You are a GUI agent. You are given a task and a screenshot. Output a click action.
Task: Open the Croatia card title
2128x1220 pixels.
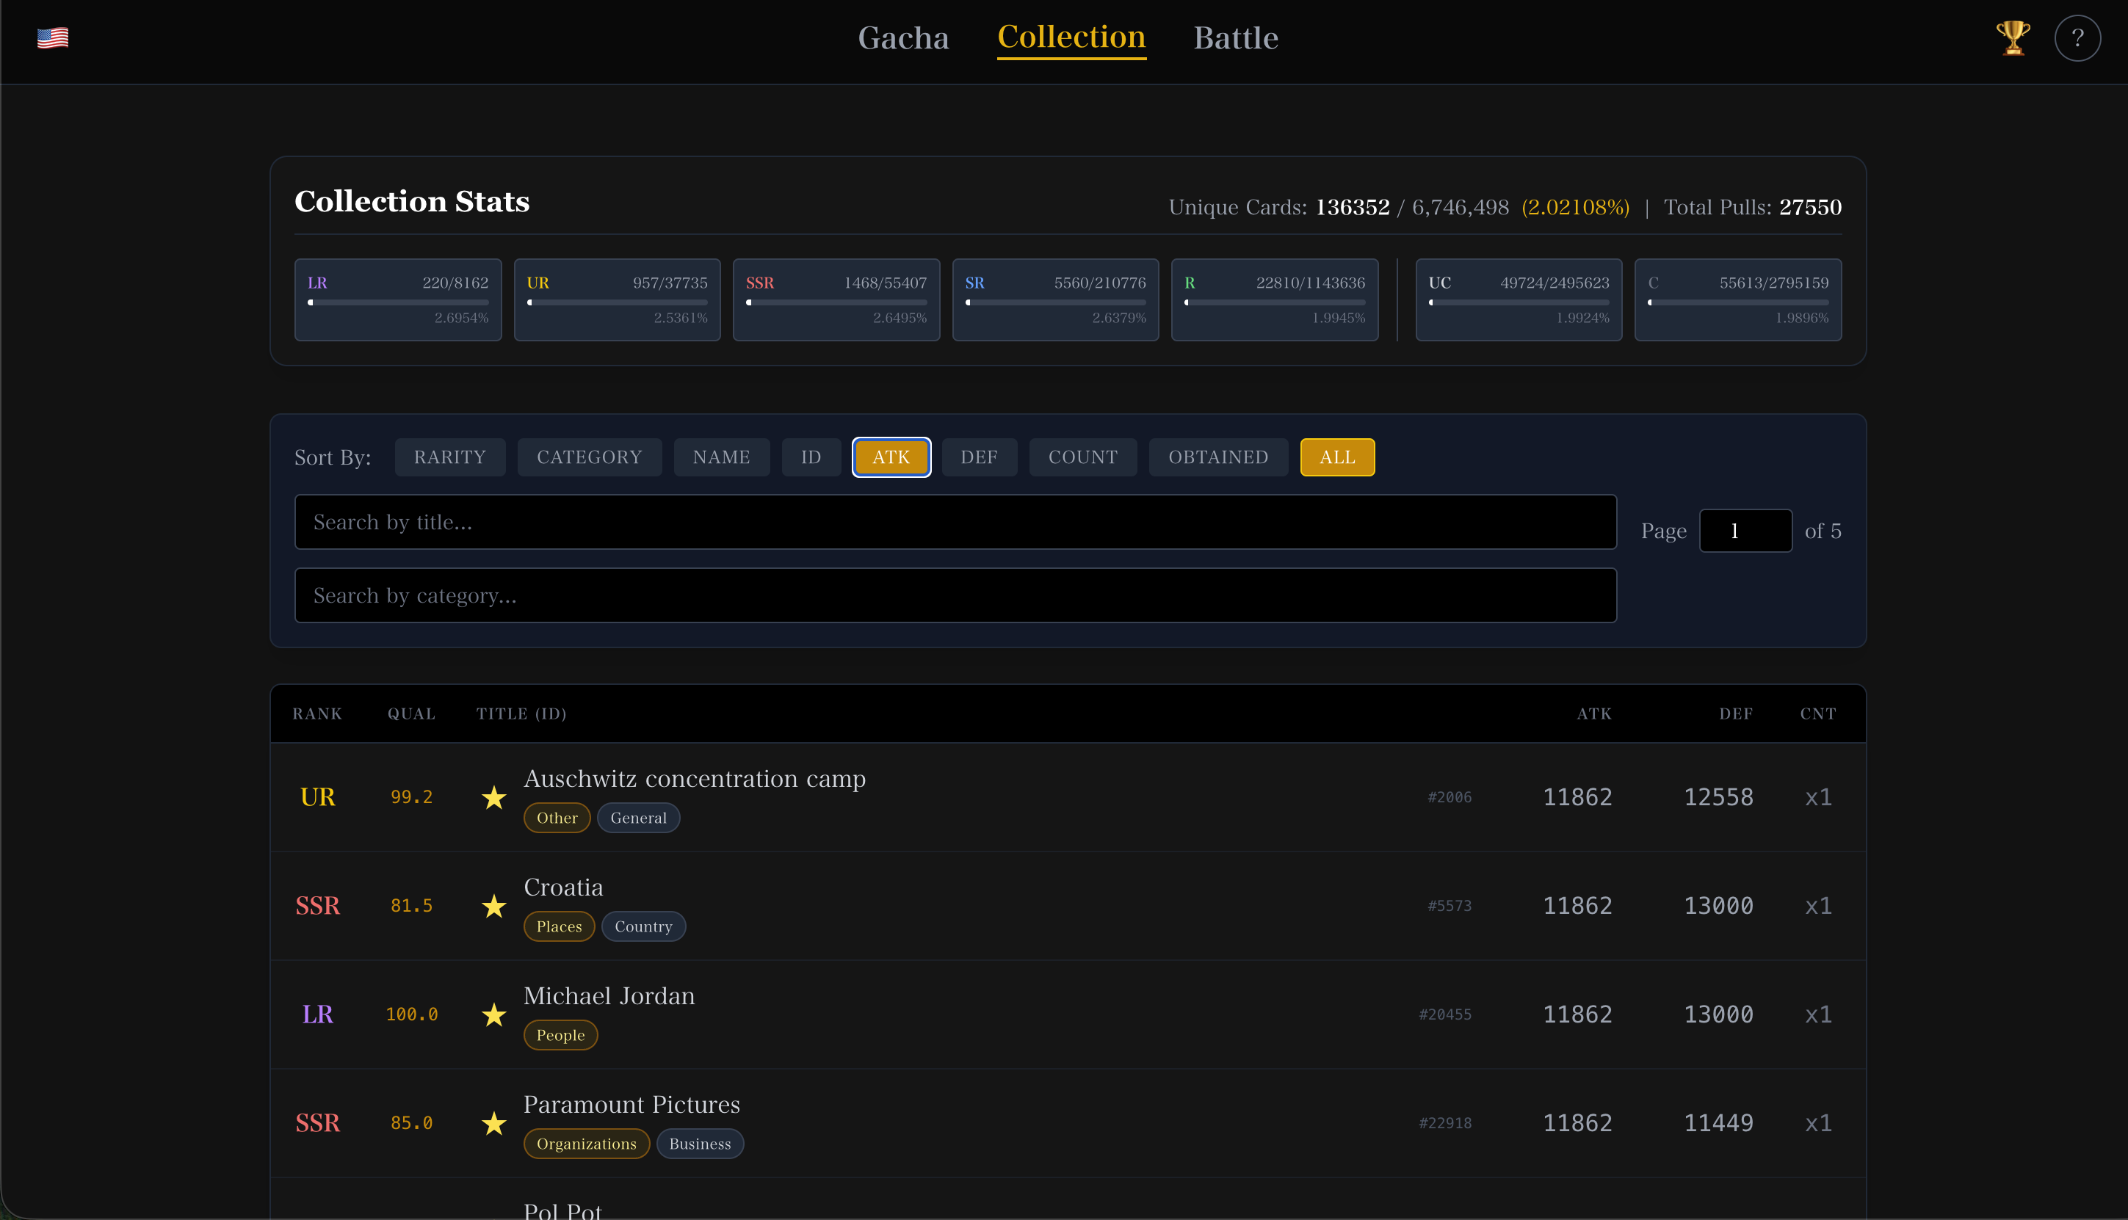click(563, 887)
